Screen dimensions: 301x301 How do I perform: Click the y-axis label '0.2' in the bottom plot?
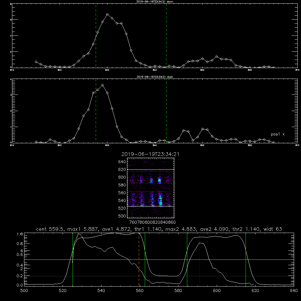pyautogui.click(x=20, y=276)
